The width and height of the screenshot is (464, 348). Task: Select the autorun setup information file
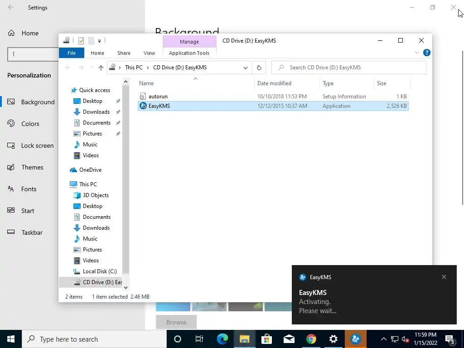[273, 97]
